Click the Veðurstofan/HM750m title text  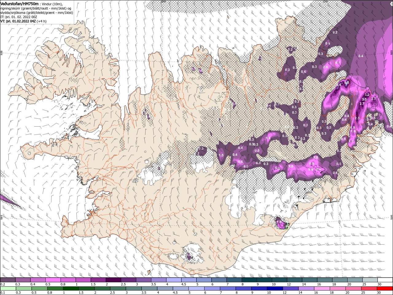pos(20,3)
